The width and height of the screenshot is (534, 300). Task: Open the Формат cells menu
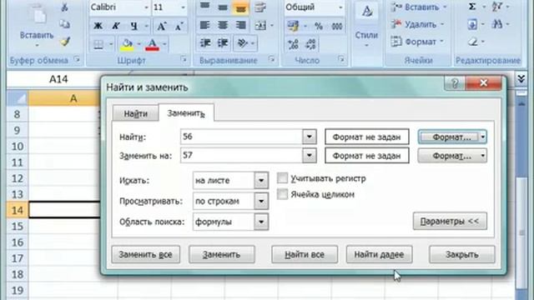pos(417,42)
